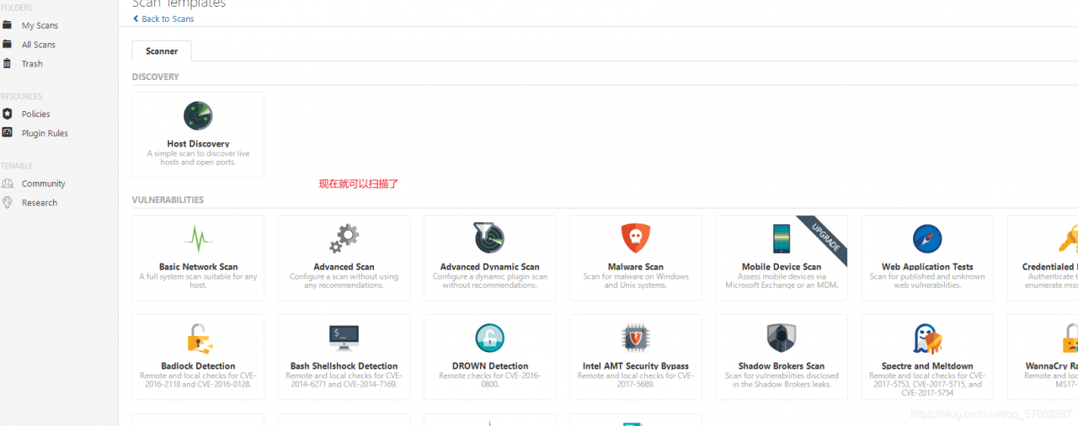
Task: Choose the Badlock Detection padlock icon
Action: [199, 338]
